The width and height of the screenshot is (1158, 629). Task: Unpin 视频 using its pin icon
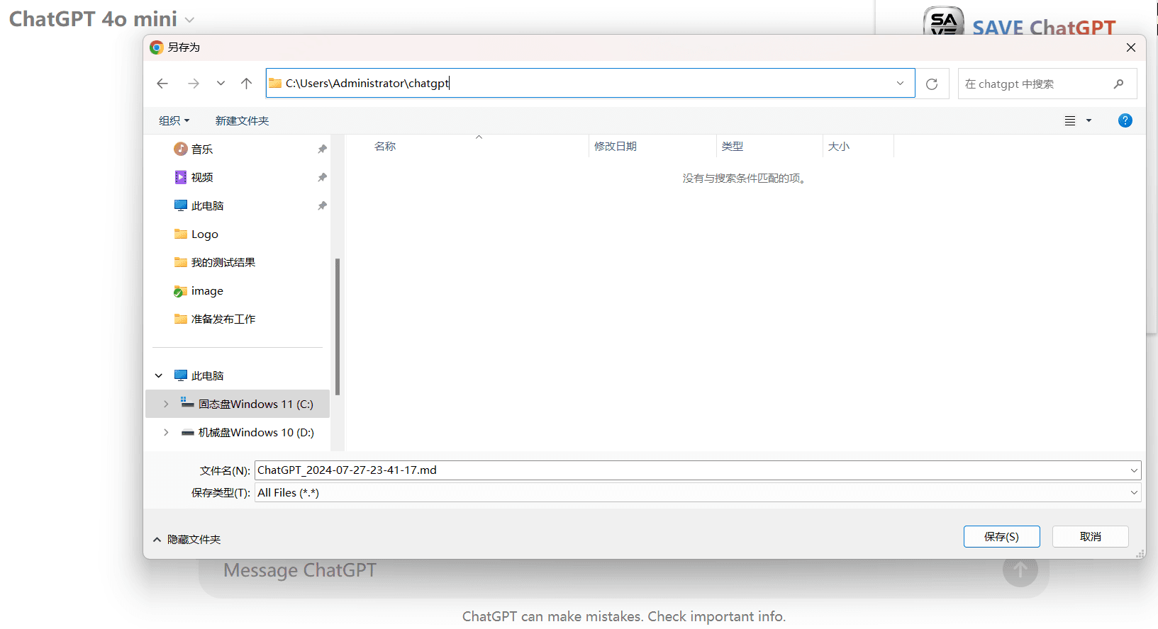tap(322, 177)
